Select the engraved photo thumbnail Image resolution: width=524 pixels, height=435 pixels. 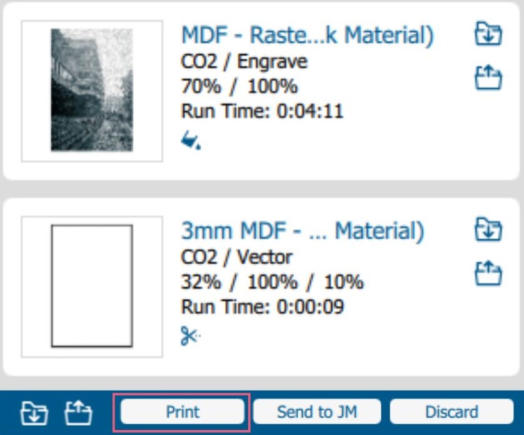coord(92,91)
